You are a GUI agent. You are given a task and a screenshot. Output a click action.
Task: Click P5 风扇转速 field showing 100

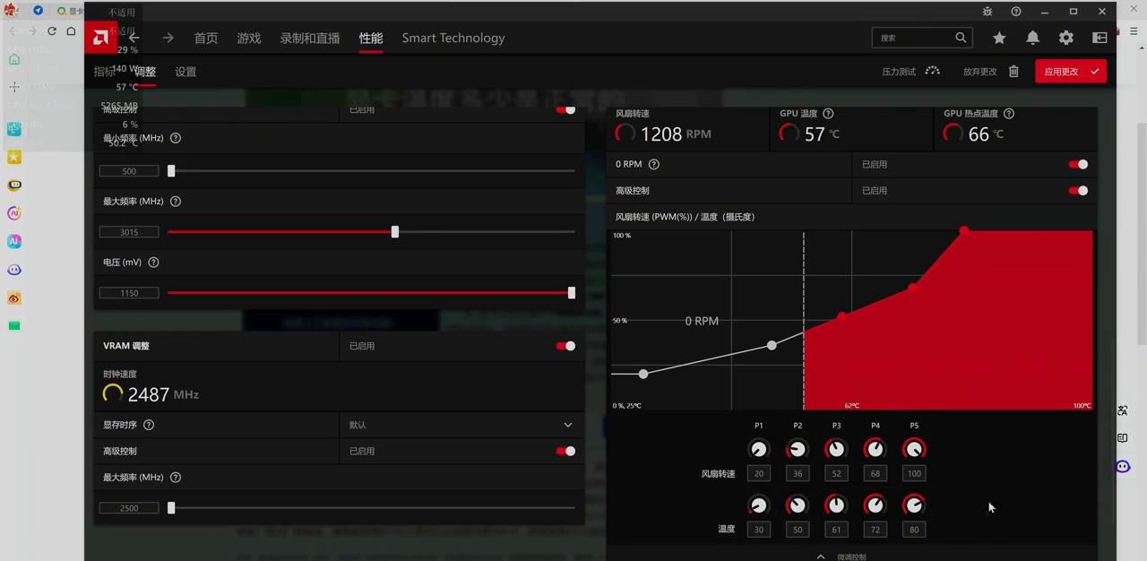[914, 473]
